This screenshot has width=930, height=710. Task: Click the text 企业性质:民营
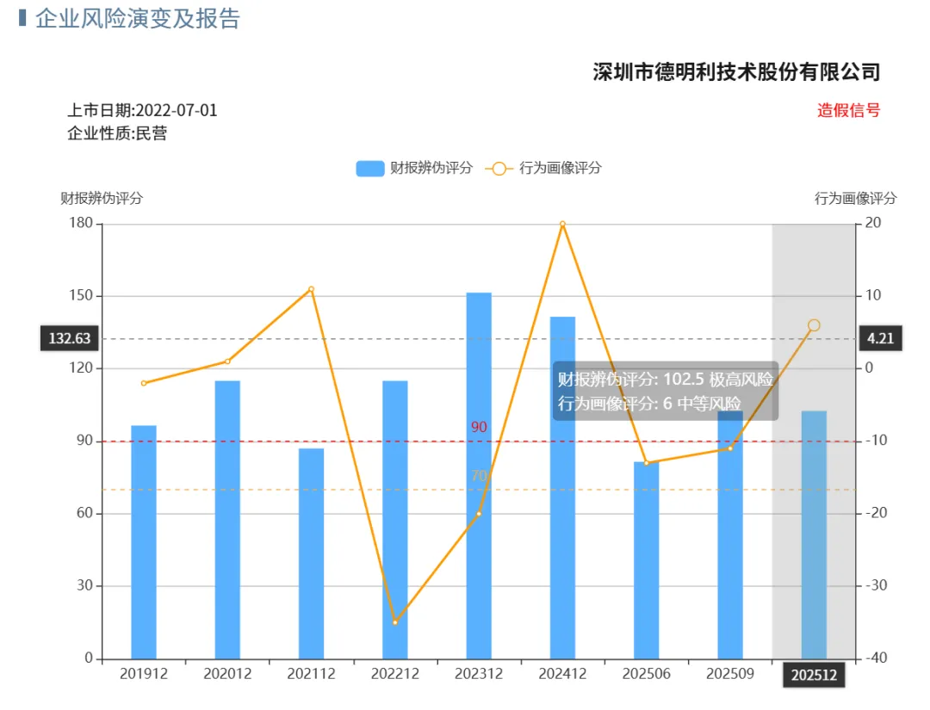pyautogui.click(x=117, y=133)
